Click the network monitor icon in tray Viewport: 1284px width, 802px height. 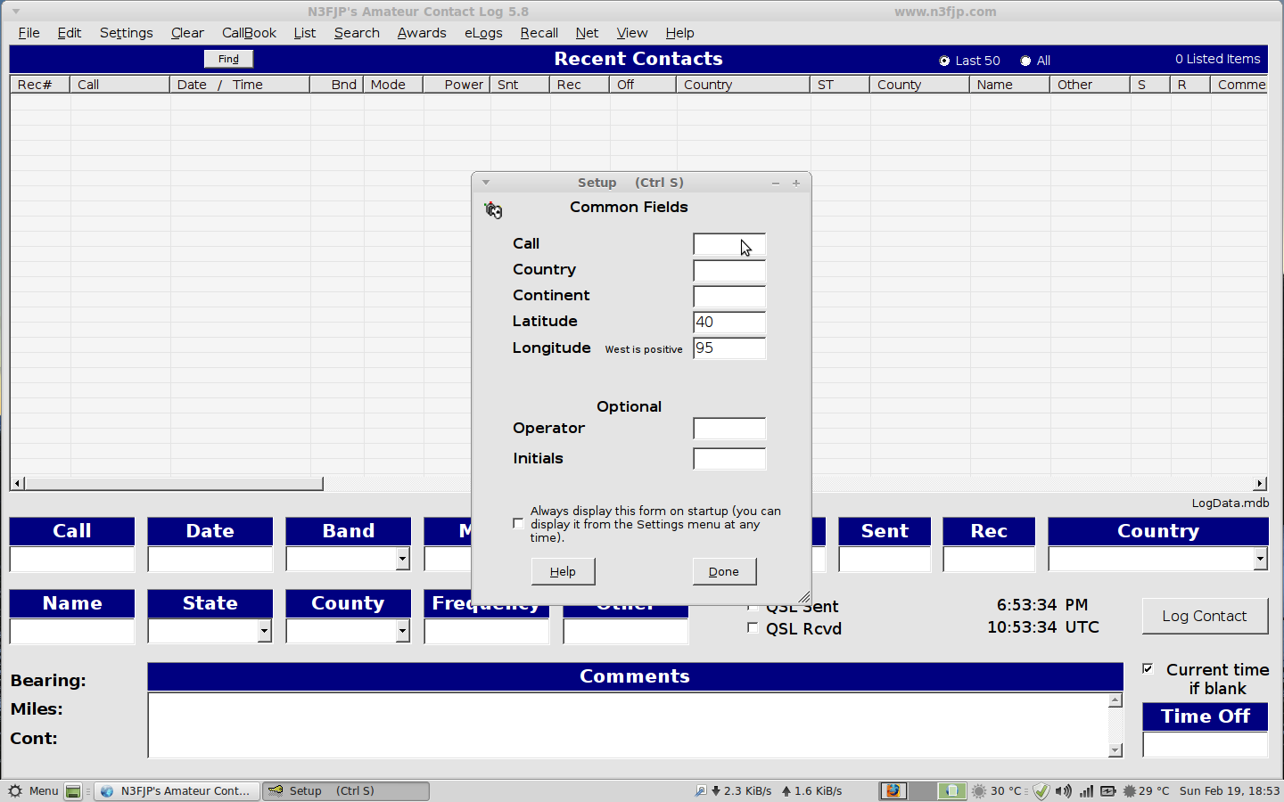pyautogui.click(x=701, y=790)
